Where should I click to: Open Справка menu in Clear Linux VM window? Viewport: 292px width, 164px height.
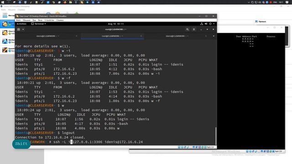coord(60,20)
